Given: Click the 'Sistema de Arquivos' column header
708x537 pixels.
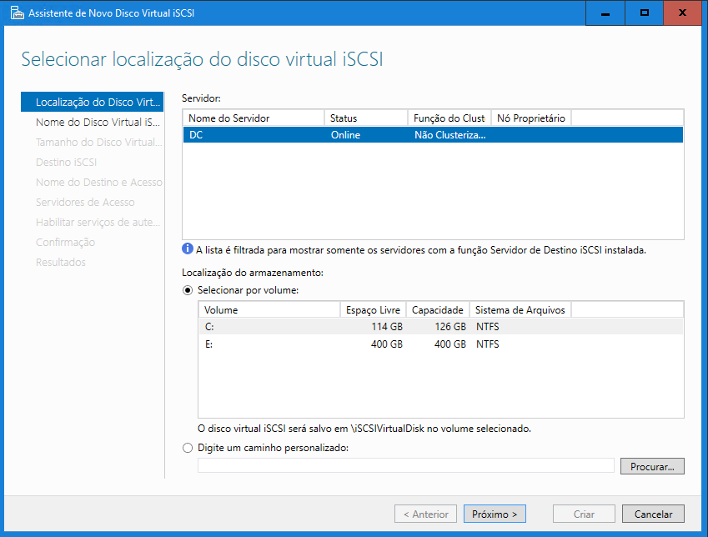Looking at the screenshot, I should coord(520,310).
